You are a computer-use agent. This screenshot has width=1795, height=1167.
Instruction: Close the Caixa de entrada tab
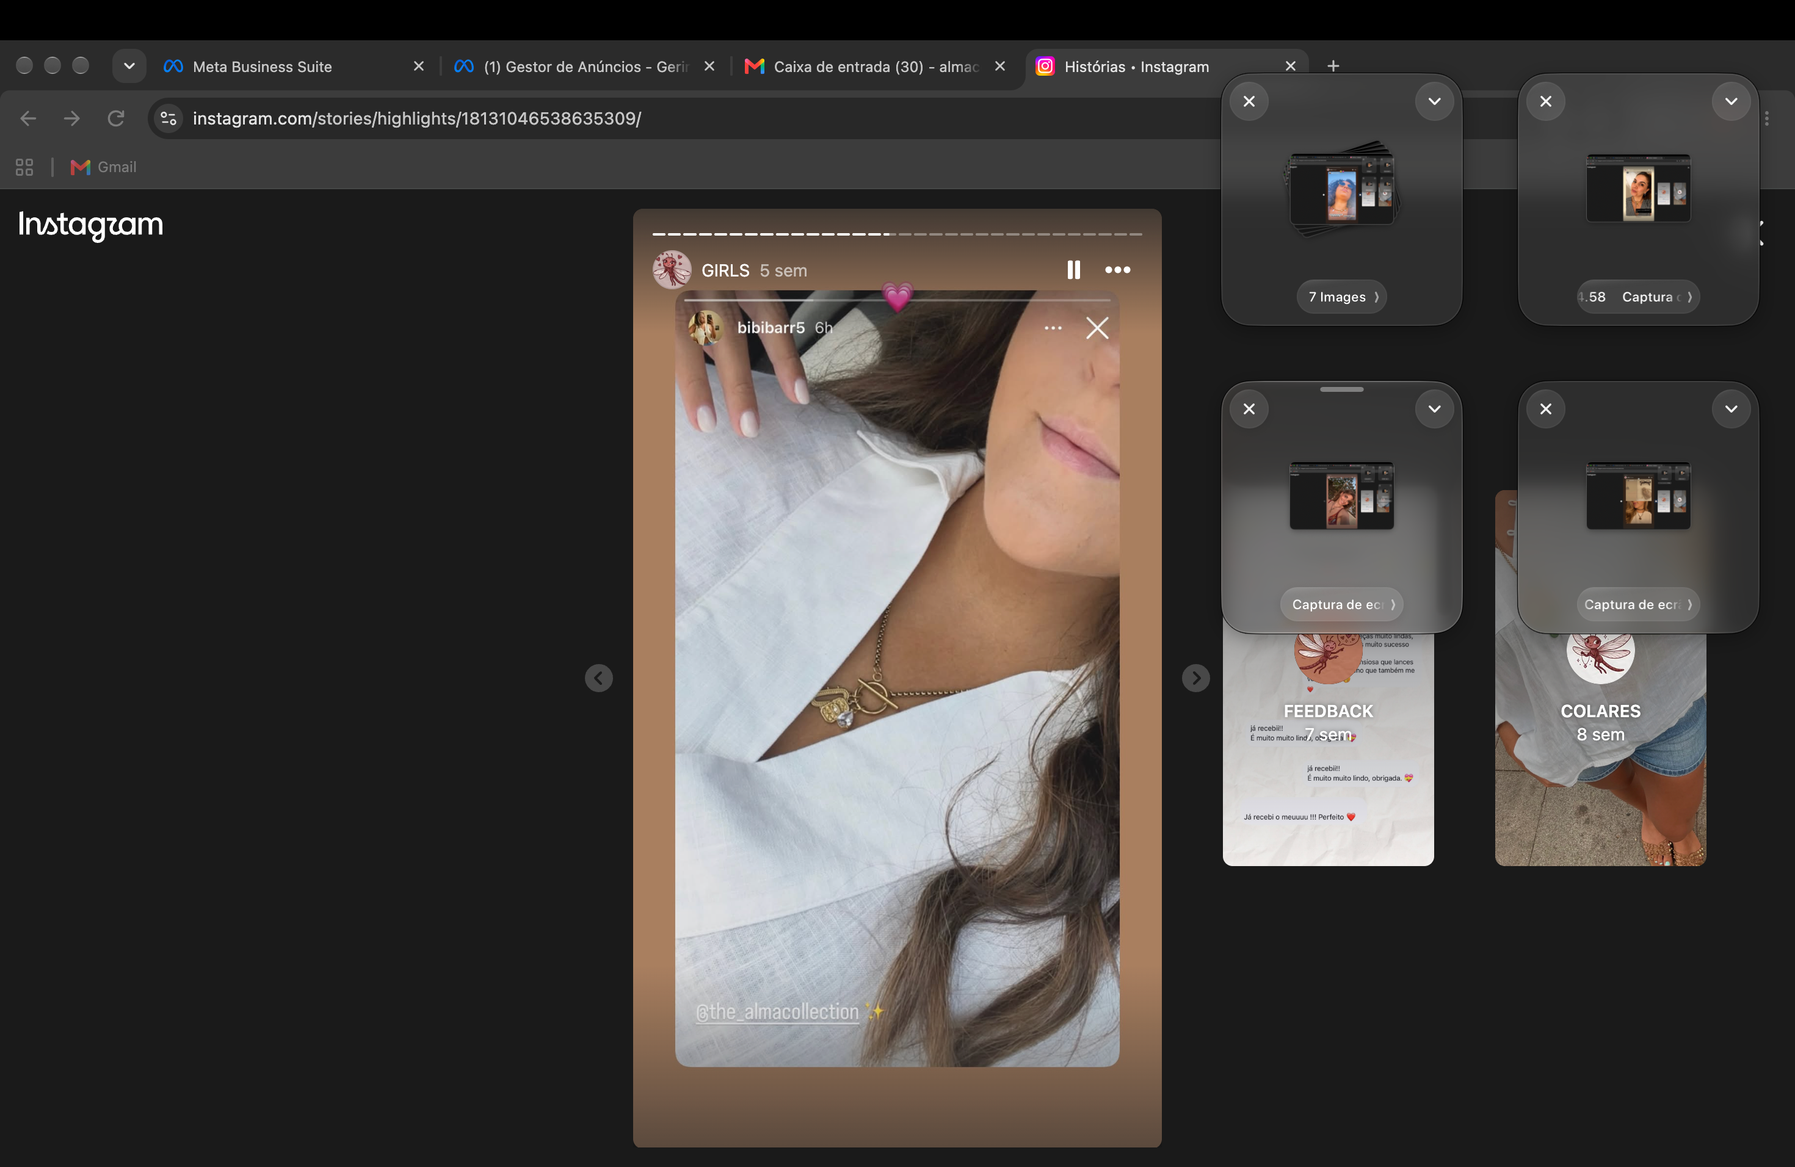tap(999, 67)
